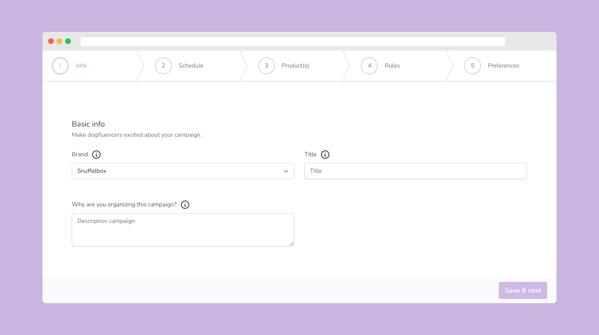Go to the Schedule step
Screen dimensions: 599x335
coord(191,66)
